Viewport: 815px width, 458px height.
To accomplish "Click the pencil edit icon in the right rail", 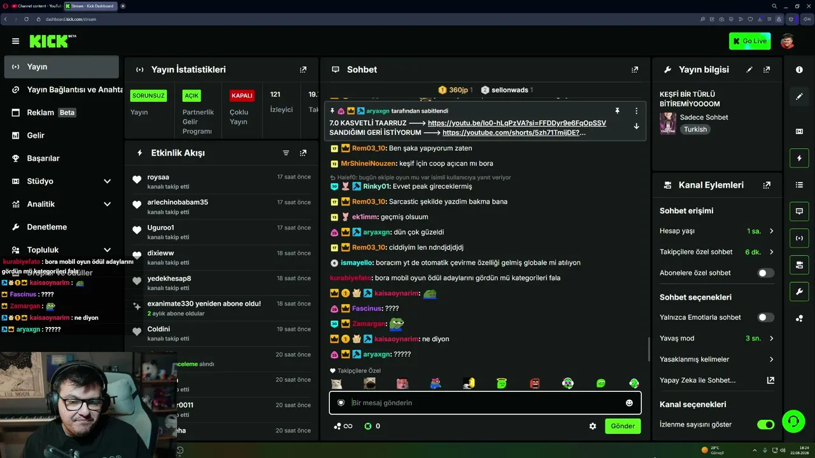I will pyautogui.click(x=799, y=97).
